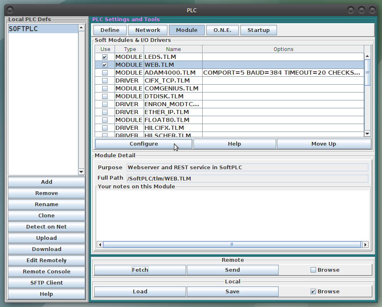
Task: Click the modules table vertical scrollbar thumb
Action: pos(367,72)
